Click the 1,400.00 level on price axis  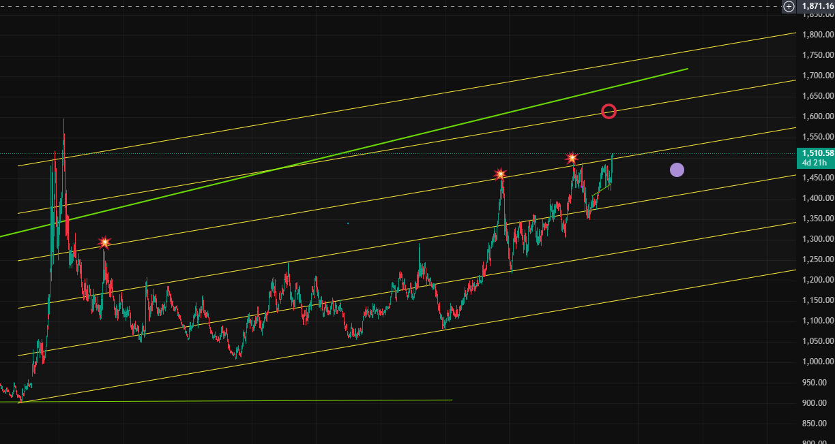coord(815,198)
